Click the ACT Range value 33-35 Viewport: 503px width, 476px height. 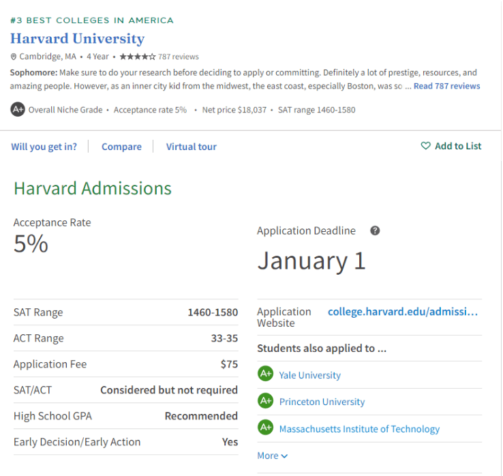[x=224, y=338]
